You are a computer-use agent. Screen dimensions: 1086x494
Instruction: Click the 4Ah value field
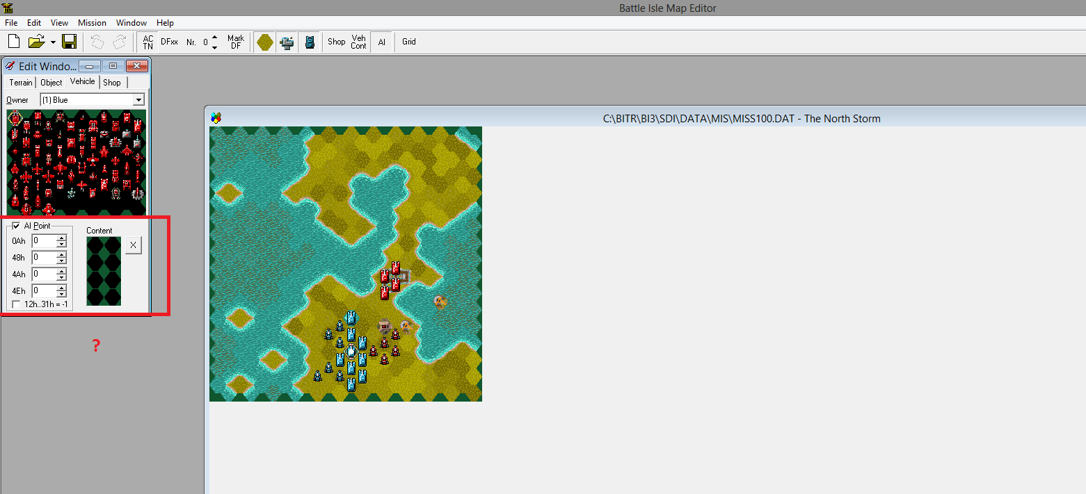[44, 274]
